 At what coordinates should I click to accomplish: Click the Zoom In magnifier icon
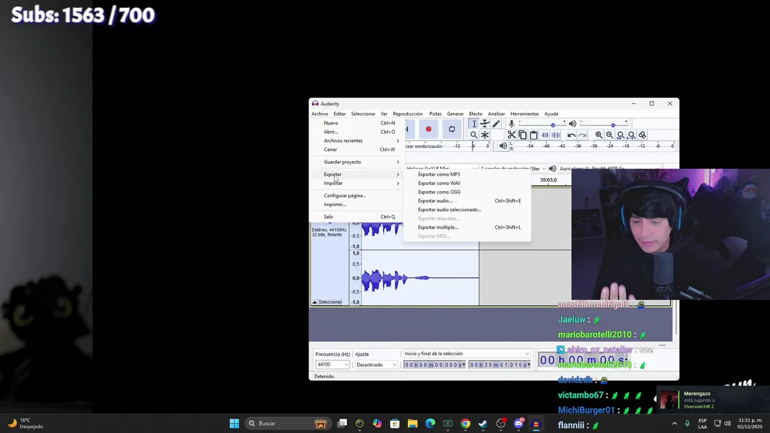click(x=599, y=135)
